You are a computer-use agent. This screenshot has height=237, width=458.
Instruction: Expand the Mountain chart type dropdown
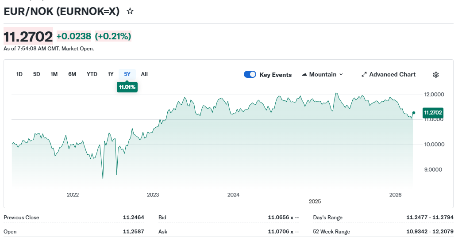click(x=322, y=75)
